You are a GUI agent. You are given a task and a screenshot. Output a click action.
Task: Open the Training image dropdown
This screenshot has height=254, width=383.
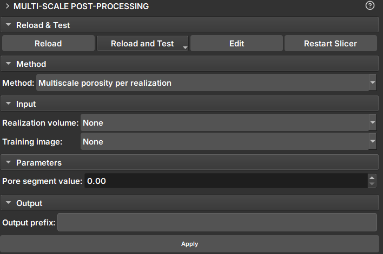pyautogui.click(x=372, y=142)
